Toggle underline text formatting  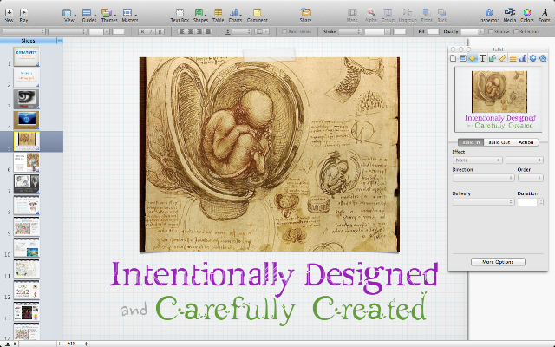160,32
